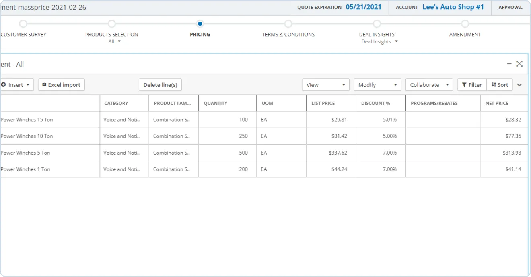Screen dimensions: 531x277
Task: Click the 5.00% discount cell
Action: (x=381, y=136)
